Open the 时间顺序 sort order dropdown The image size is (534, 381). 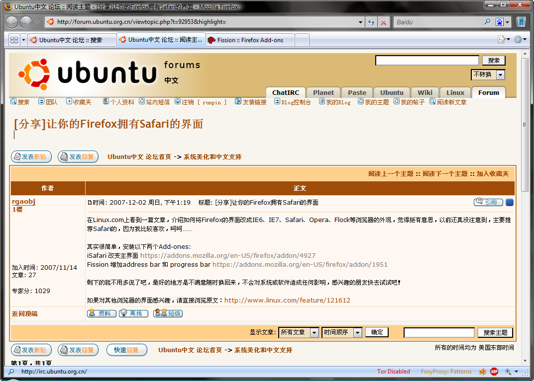click(x=341, y=332)
